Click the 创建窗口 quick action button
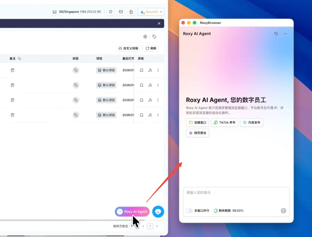 point(197,123)
